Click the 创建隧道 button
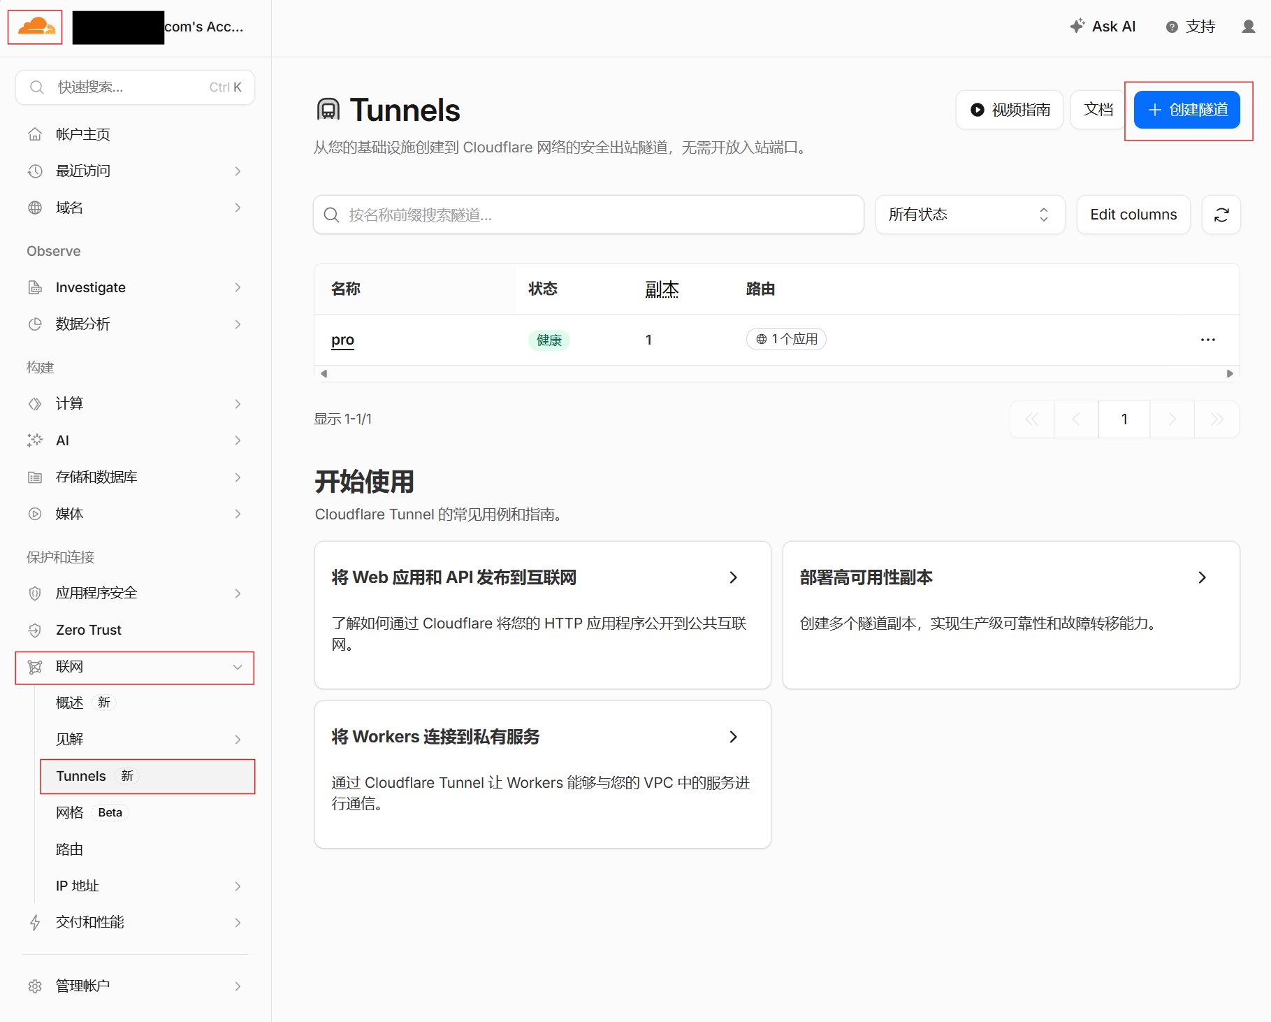 pos(1186,110)
